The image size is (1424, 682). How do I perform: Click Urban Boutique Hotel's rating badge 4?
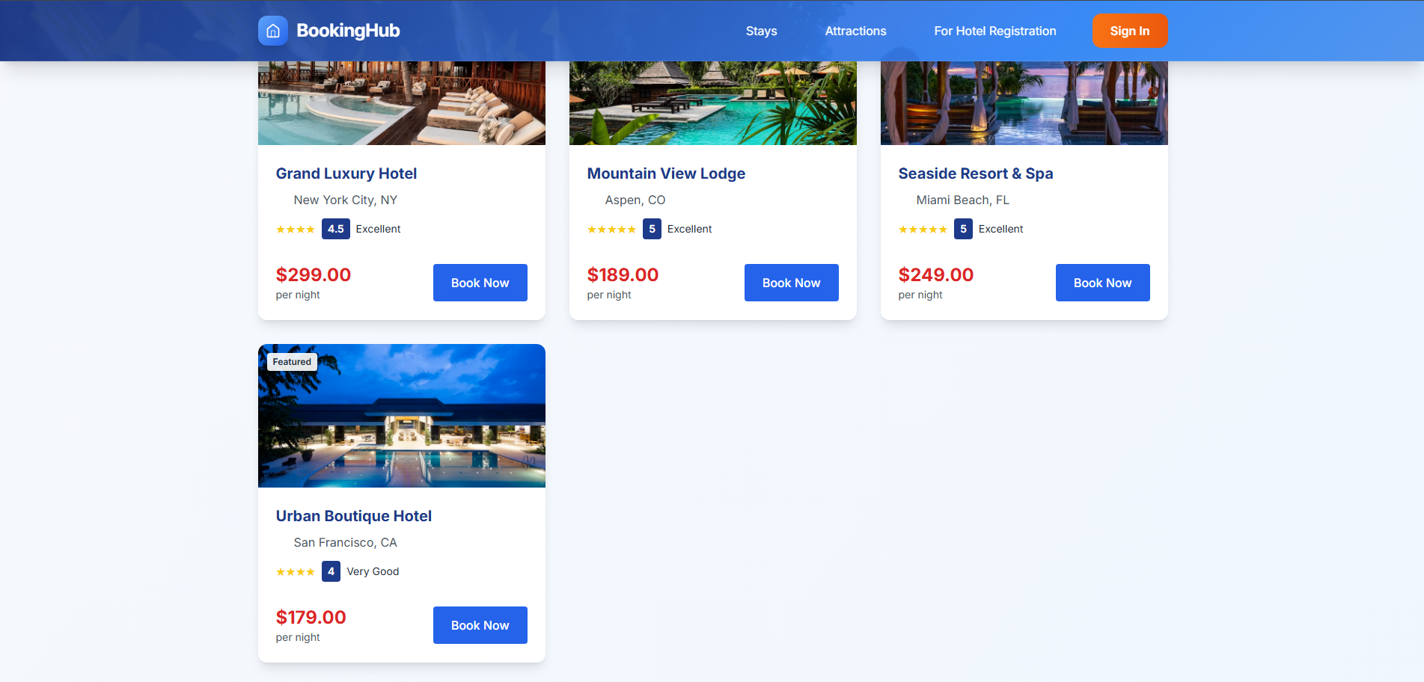331,571
